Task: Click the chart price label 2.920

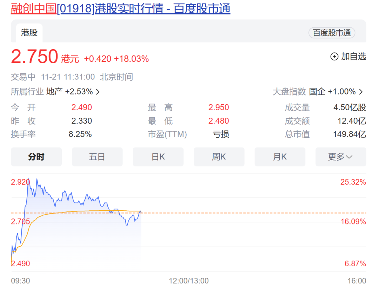Action: pyautogui.click(x=20, y=182)
